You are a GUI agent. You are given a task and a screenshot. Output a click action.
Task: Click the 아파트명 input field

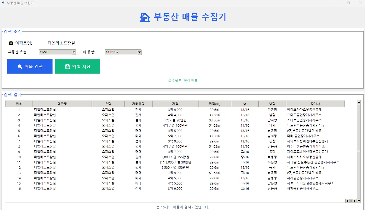pos(89,43)
